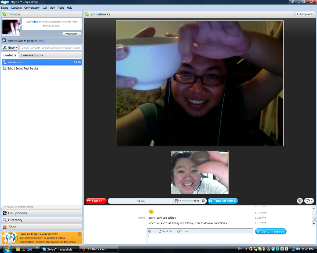Viewport: 317px width, 253px height.
Task: Open the Contacts menu
Action: coord(16,8)
